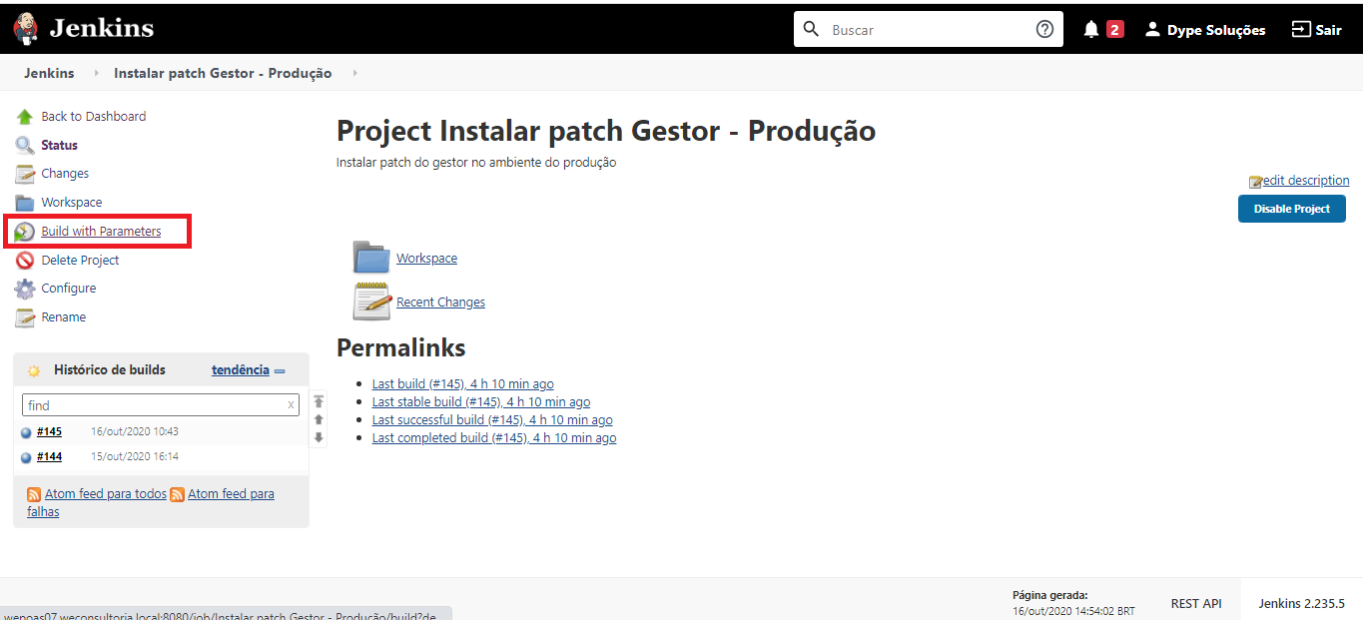Expand breadcrumb arrow after Instalar patch Gestor
Viewport: 1365px width, 620px height.
click(354, 73)
